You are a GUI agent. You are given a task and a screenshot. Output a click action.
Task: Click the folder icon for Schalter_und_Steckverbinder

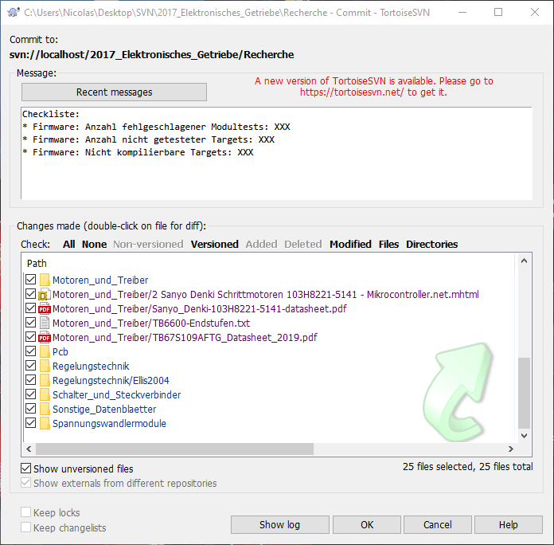(45, 394)
